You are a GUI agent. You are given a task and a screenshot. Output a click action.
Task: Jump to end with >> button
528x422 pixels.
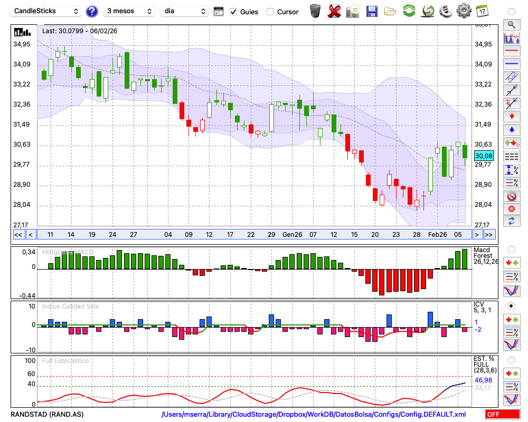[489, 235]
